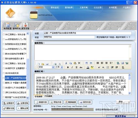Screen dimensions: 138x118
Task: Click the 替换链接 button
Action: pos(70,102)
